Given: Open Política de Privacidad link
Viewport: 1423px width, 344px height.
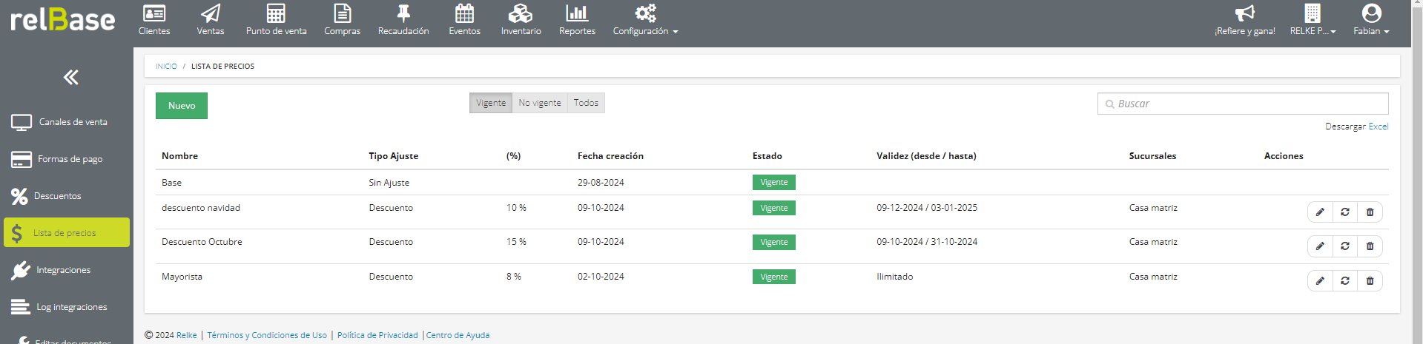Looking at the screenshot, I should pyautogui.click(x=377, y=335).
